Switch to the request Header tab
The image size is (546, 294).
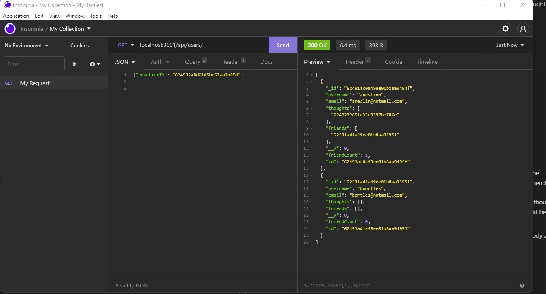click(x=233, y=62)
